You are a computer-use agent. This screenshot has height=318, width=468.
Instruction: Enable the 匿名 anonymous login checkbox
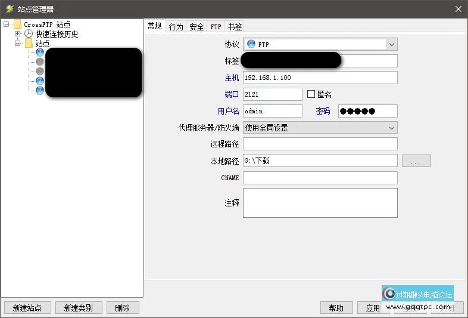coord(311,94)
